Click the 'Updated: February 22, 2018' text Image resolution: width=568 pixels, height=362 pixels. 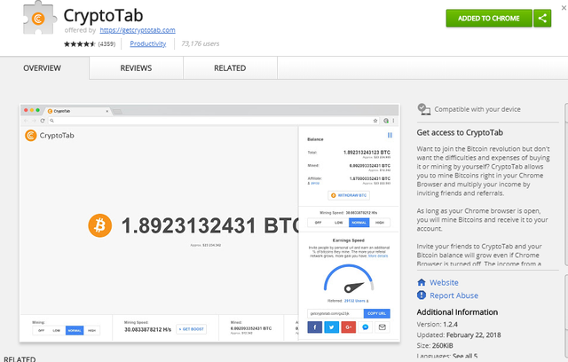(459, 334)
